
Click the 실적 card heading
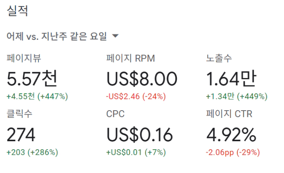click(18, 11)
